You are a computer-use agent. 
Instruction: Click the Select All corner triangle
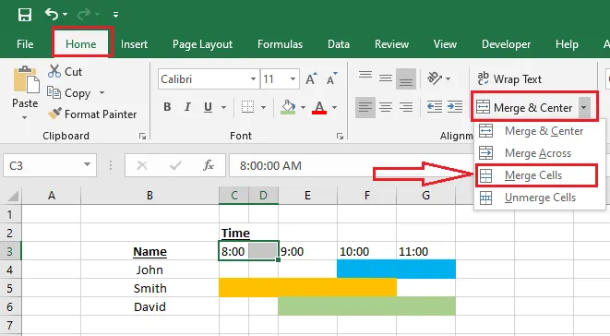[x=13, y=196]
